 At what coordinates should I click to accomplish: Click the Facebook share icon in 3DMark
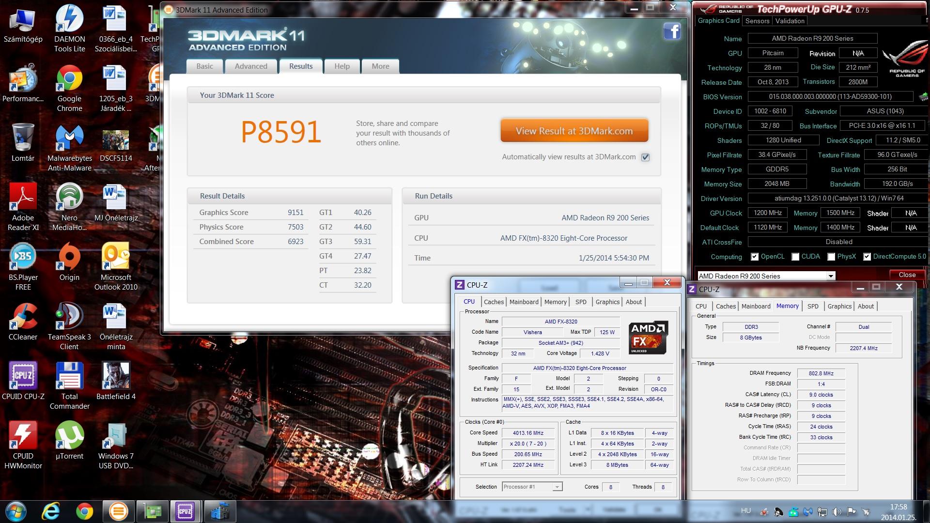(x=672, y=31)
